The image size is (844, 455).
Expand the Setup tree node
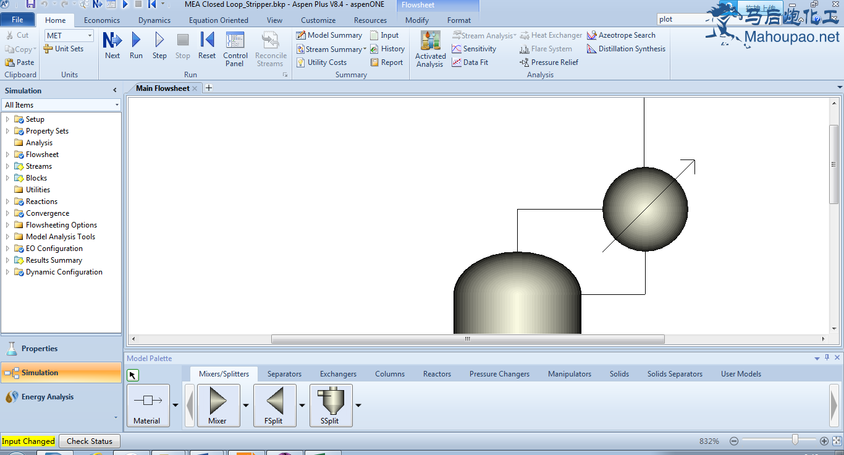click(x=7, y=119)
